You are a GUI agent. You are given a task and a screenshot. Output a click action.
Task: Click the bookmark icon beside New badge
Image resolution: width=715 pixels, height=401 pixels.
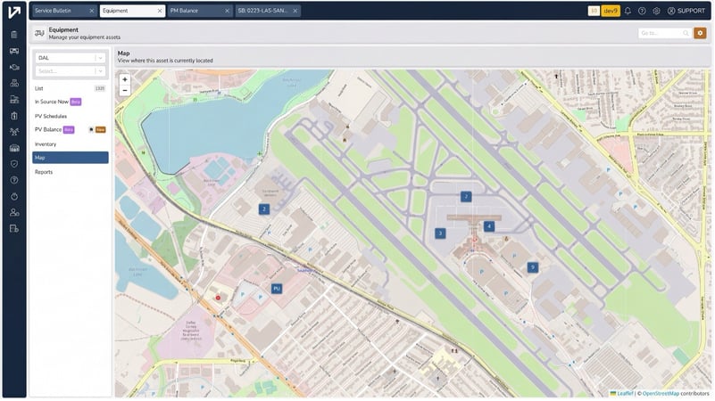(91, 130)
